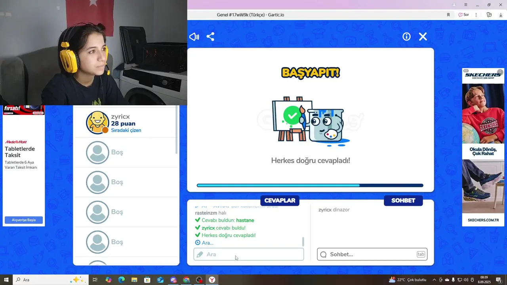Click the microphone tray icon
This screenshot has height=285, width=507.
coord(454,280)
